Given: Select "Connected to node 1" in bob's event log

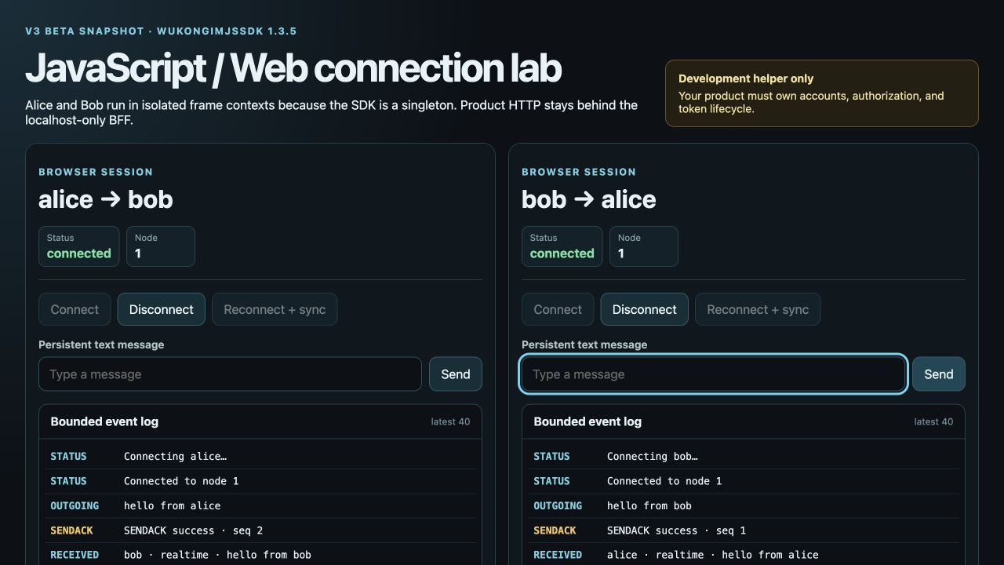Looking at the screenshot, I should coord(744,481).
